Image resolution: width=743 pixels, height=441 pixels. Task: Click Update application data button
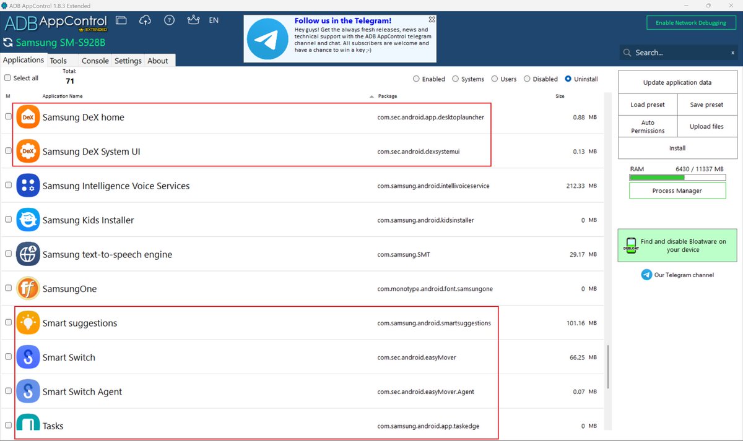click(x=677, y=82)
